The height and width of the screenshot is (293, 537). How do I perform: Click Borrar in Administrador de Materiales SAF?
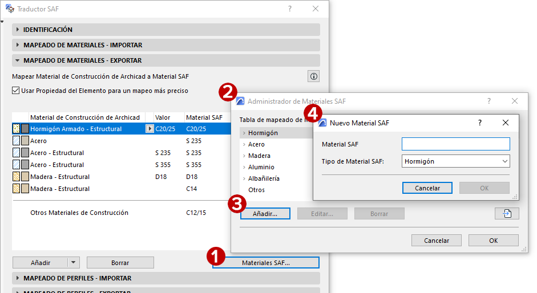pos(379,214)
